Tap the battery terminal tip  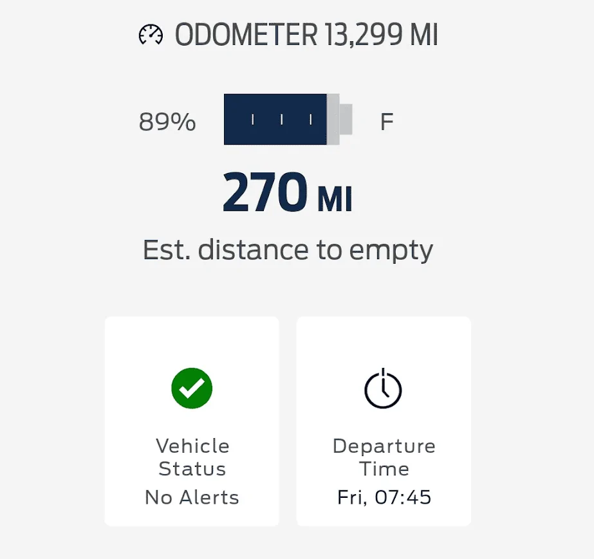pos(346,119)
